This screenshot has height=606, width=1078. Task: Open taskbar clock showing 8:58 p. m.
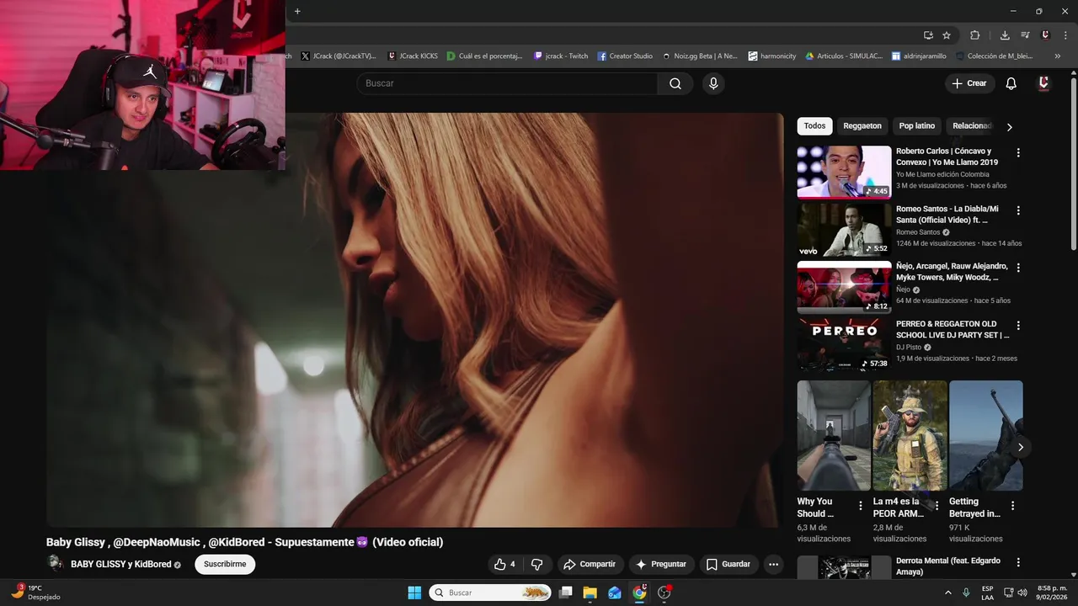[x=1052, y=593]
